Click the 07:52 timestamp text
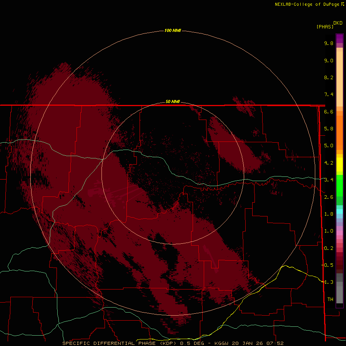 coord(275,343)
